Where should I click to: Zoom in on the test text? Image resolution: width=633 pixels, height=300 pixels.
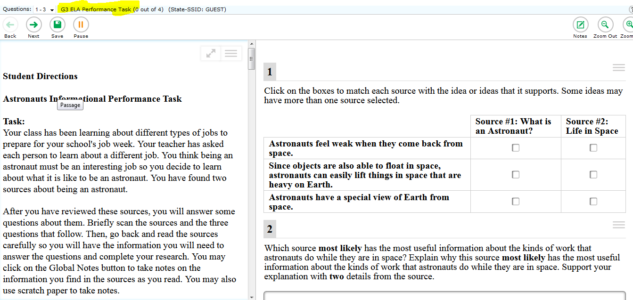[x=628, y=24]
